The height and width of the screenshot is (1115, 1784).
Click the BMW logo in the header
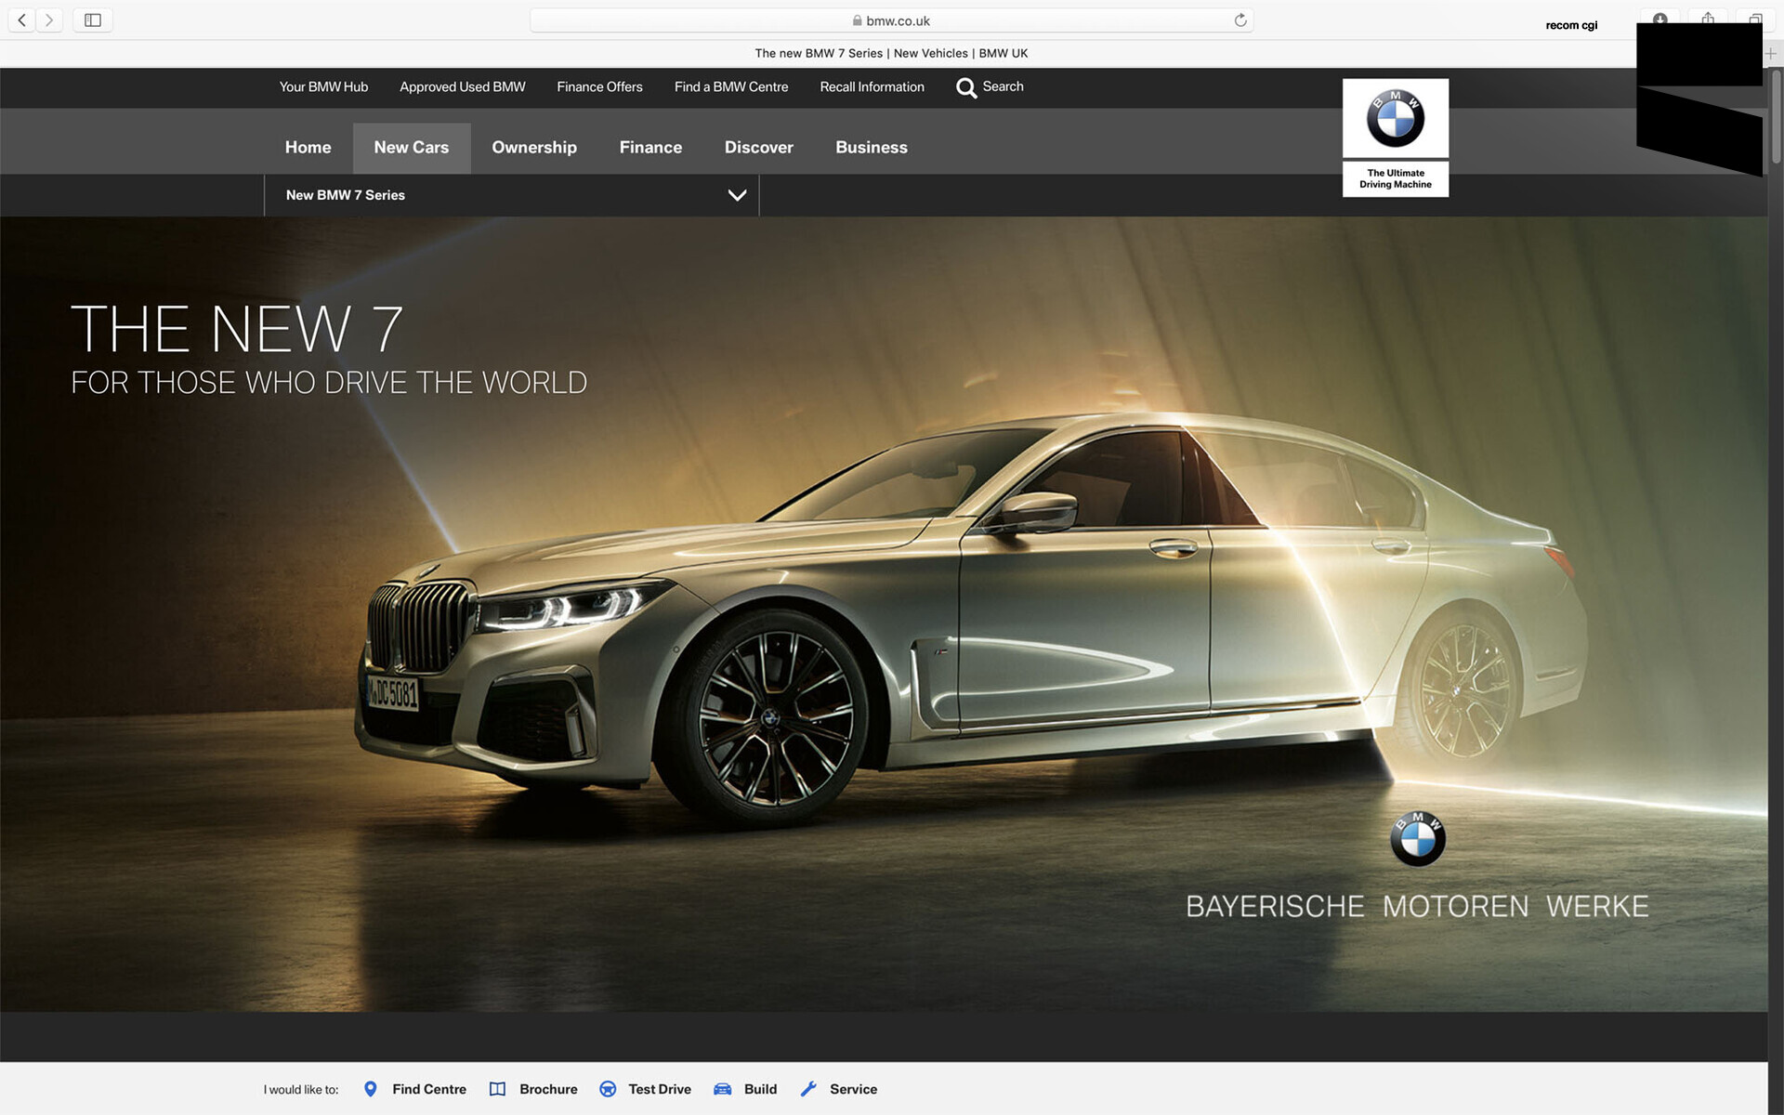point(1395,119)
